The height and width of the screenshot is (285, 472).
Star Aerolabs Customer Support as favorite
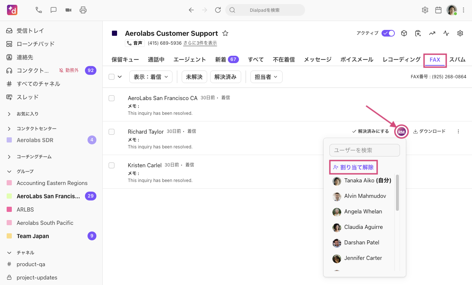coord(225,33)
